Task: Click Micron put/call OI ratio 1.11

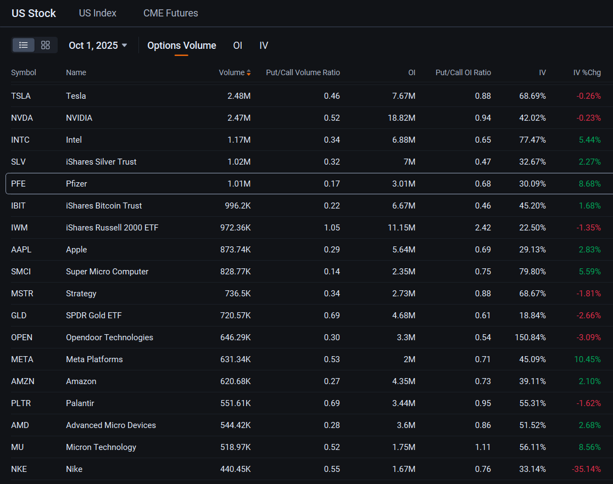Action: [483, 447]
